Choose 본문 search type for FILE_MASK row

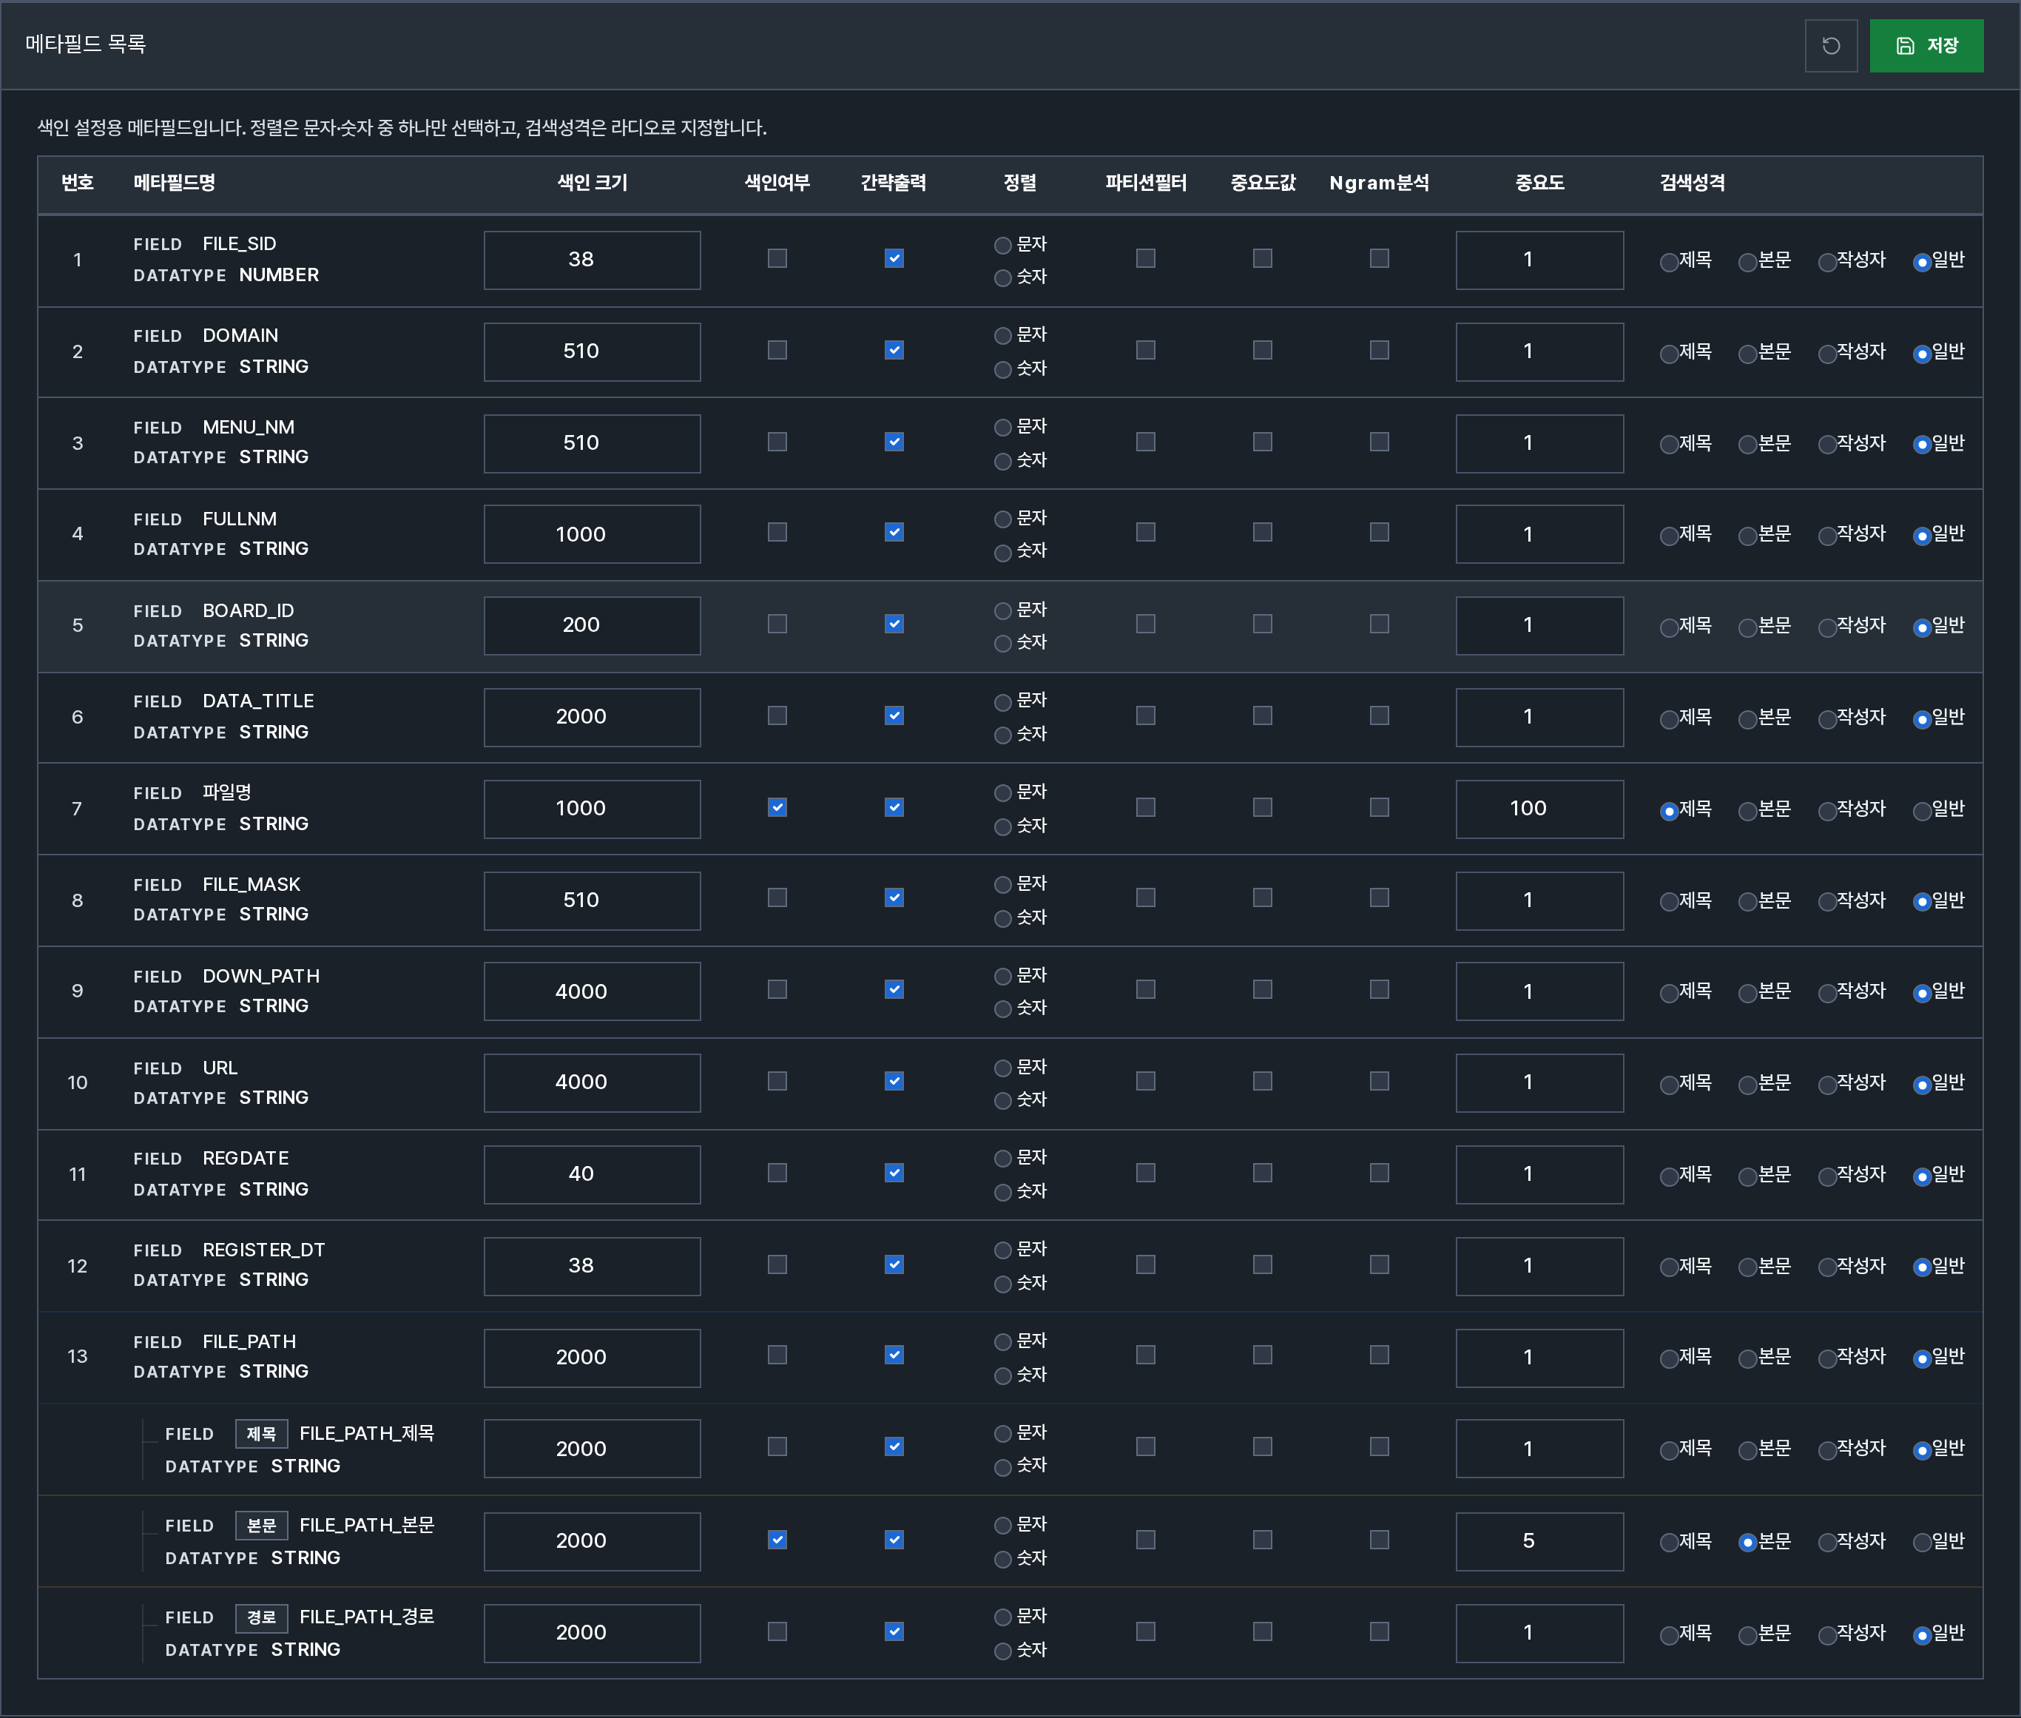1747,902
